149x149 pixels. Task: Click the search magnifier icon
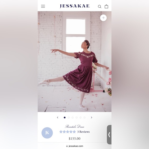click(100, 7)
